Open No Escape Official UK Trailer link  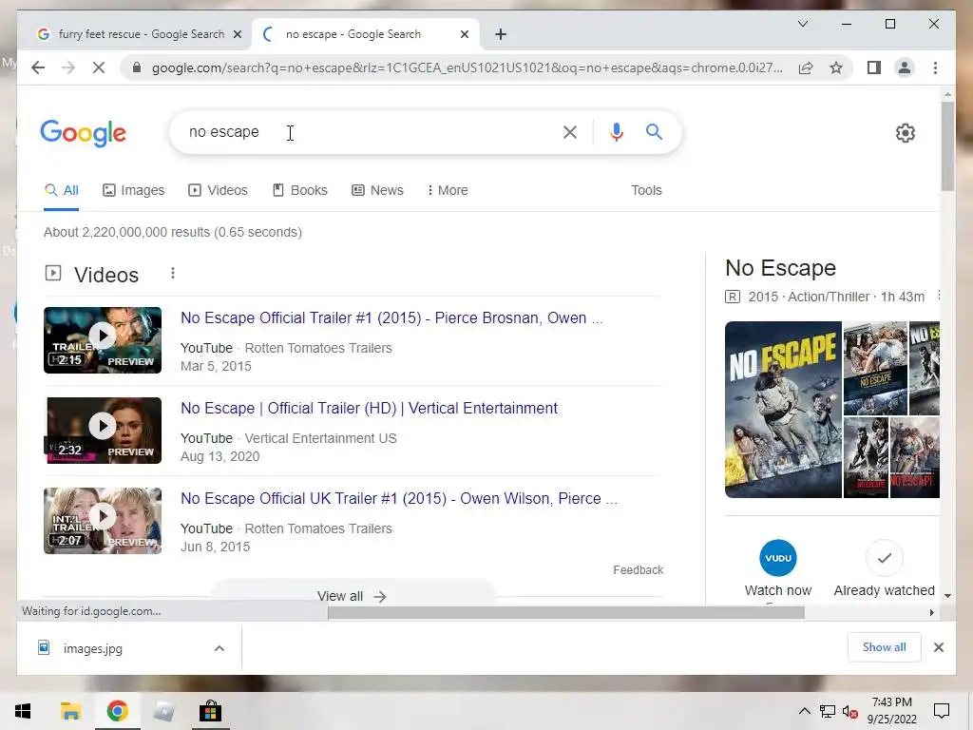[x=398, y=498]
